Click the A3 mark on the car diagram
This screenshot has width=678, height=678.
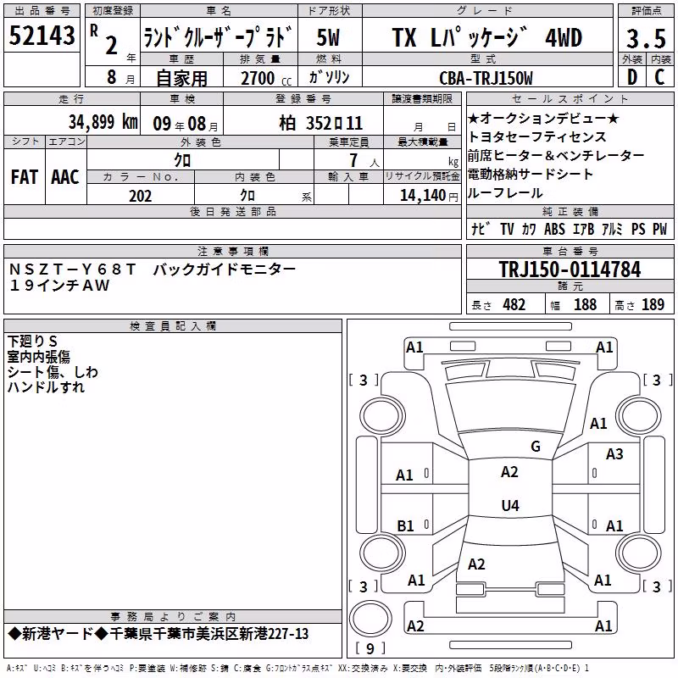pyautogui.click(x=614, y=454)
